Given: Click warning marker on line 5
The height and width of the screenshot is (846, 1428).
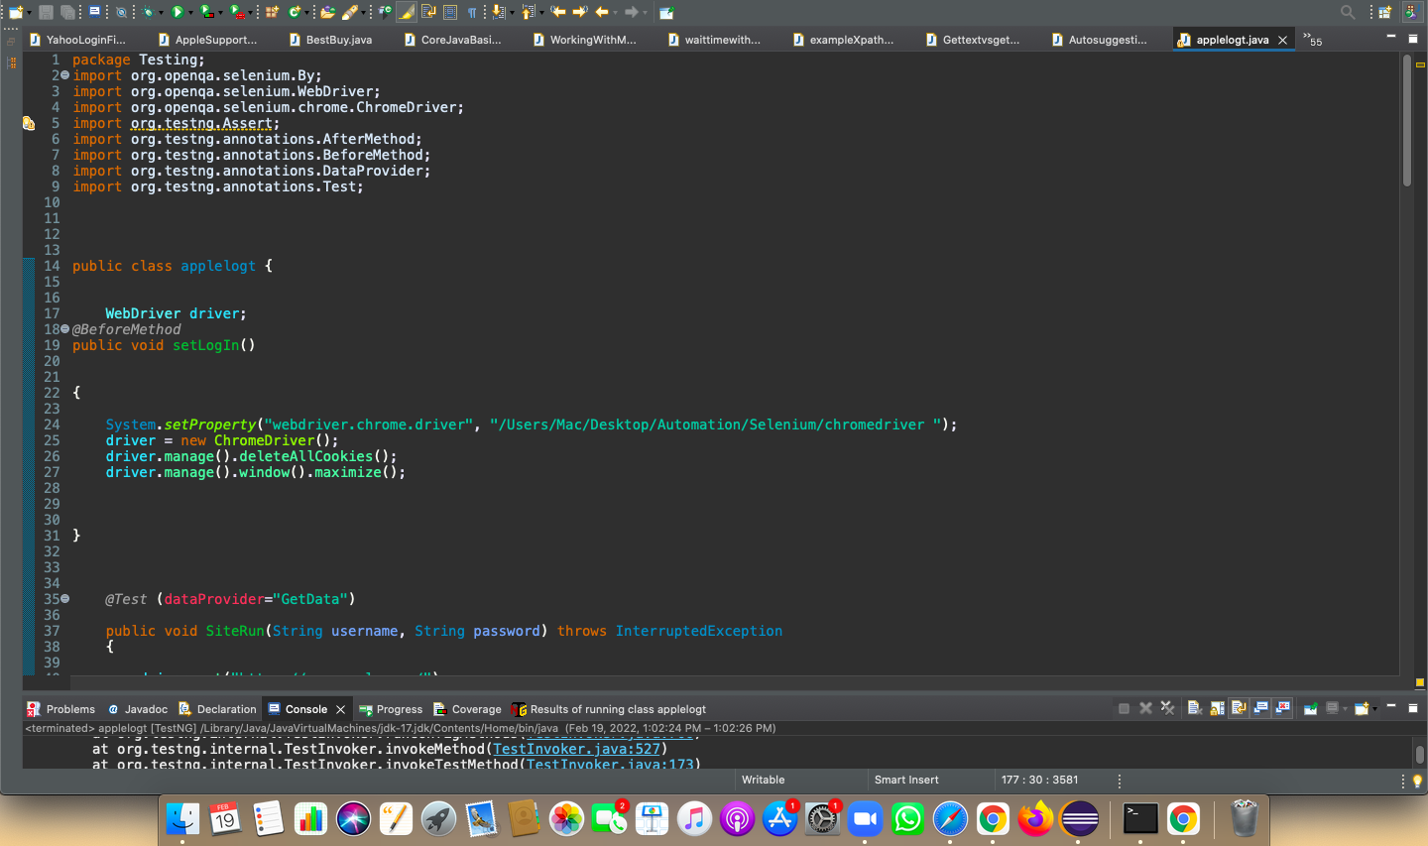Looking at the screenshot, I should 29,123.
